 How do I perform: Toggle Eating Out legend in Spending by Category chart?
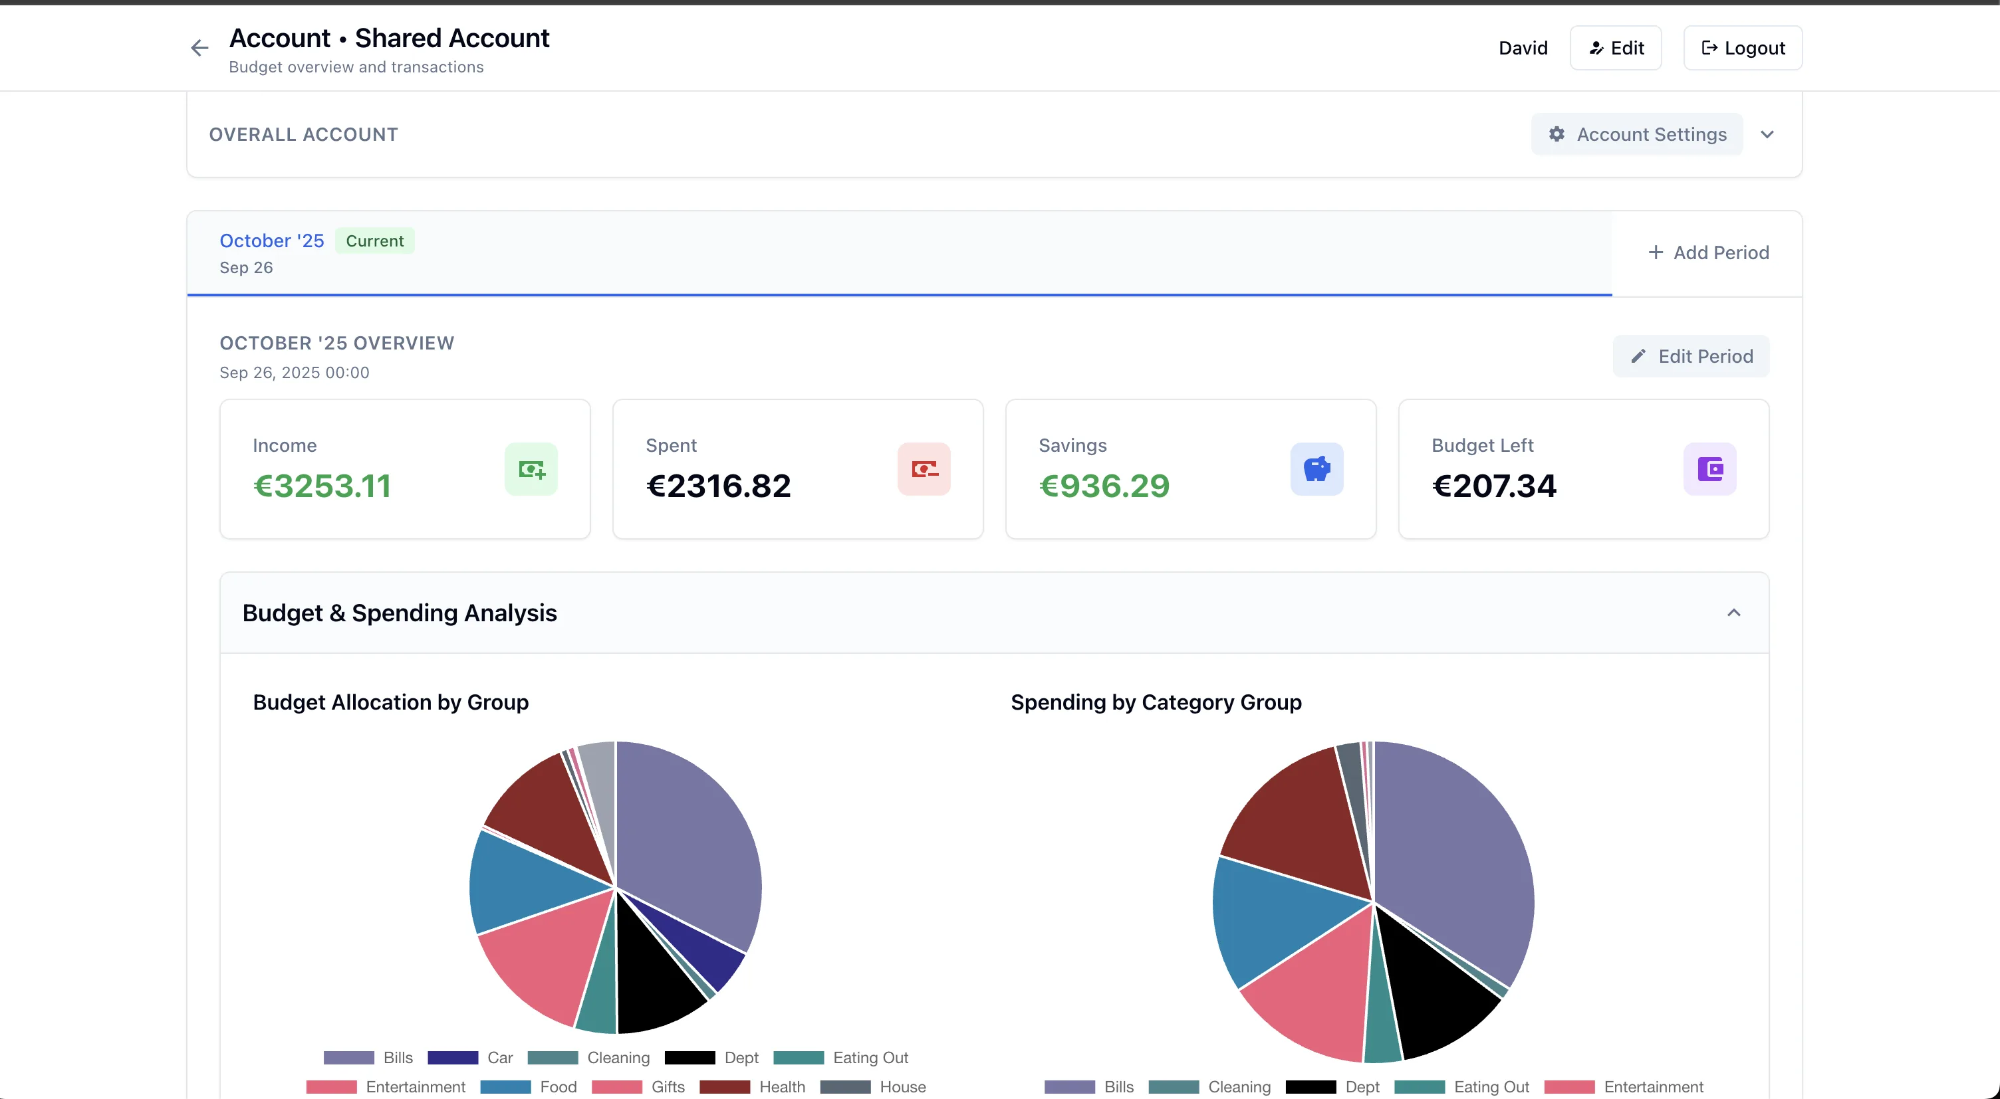coord(1462,1086)
